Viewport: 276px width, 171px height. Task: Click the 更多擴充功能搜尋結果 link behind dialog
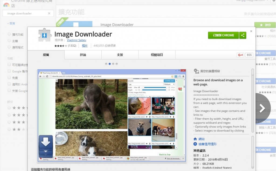[260, 14]
